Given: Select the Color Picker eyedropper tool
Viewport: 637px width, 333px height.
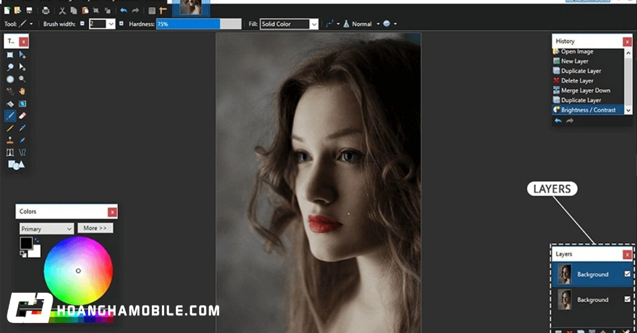Looking at the screenshot, I should pos(22,128).
